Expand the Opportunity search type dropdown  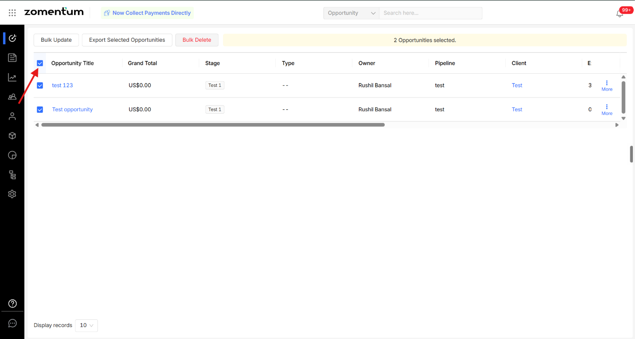(x=351, y=13)
